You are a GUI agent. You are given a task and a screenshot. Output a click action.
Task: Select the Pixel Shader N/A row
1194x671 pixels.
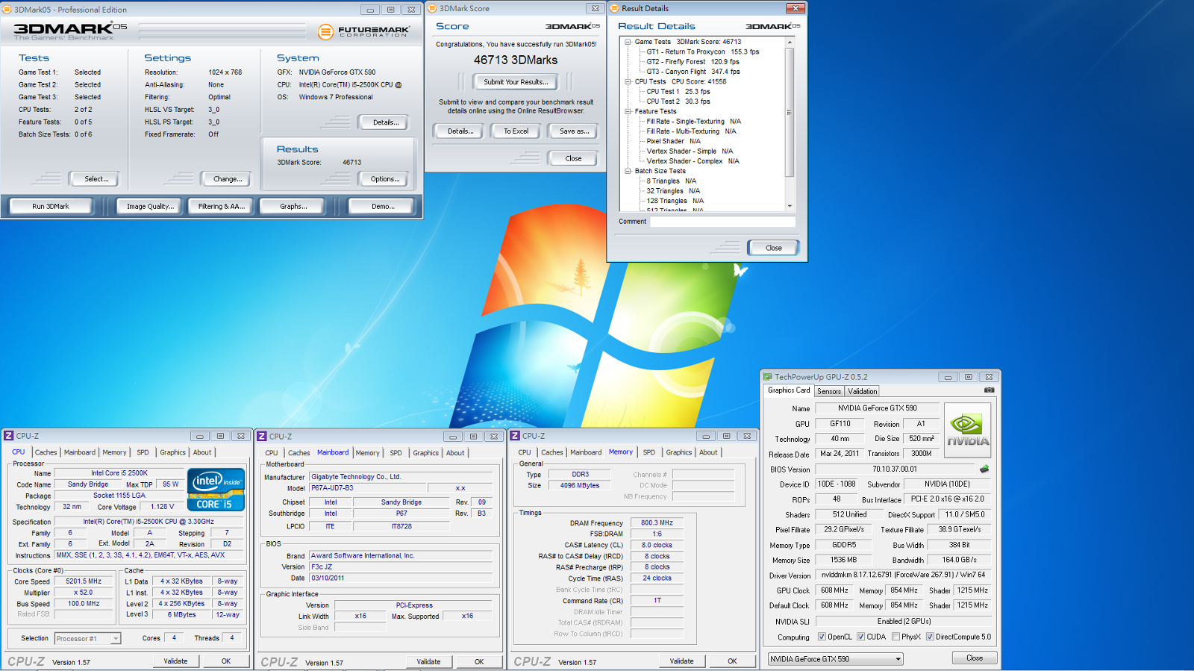pyautogui.click(x=673, y=141)
